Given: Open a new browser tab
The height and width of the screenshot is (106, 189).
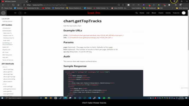Looking at the screenshot, I should click(30, 1).
